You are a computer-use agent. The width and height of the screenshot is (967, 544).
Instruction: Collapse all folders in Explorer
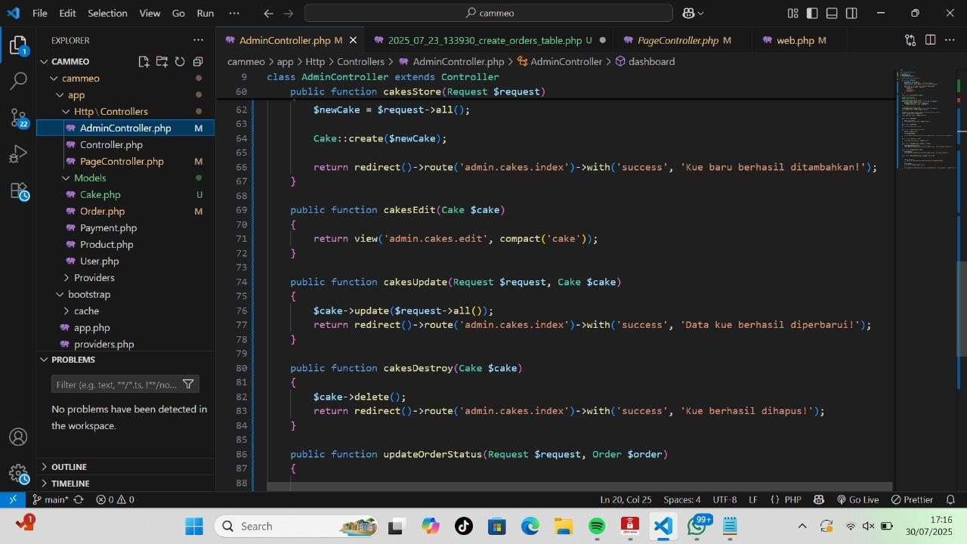[198, 62]
